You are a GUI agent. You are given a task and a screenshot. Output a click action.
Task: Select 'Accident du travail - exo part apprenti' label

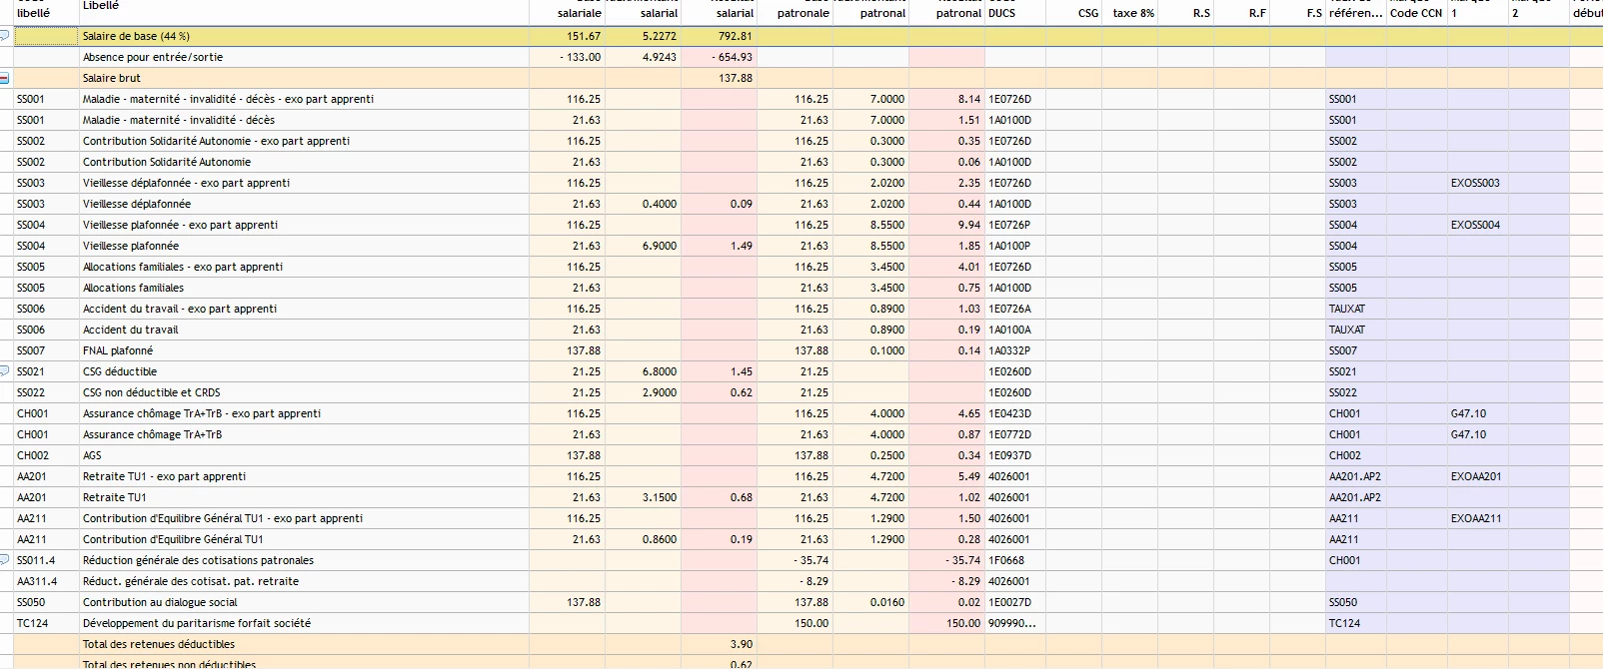tap(180, 309)
